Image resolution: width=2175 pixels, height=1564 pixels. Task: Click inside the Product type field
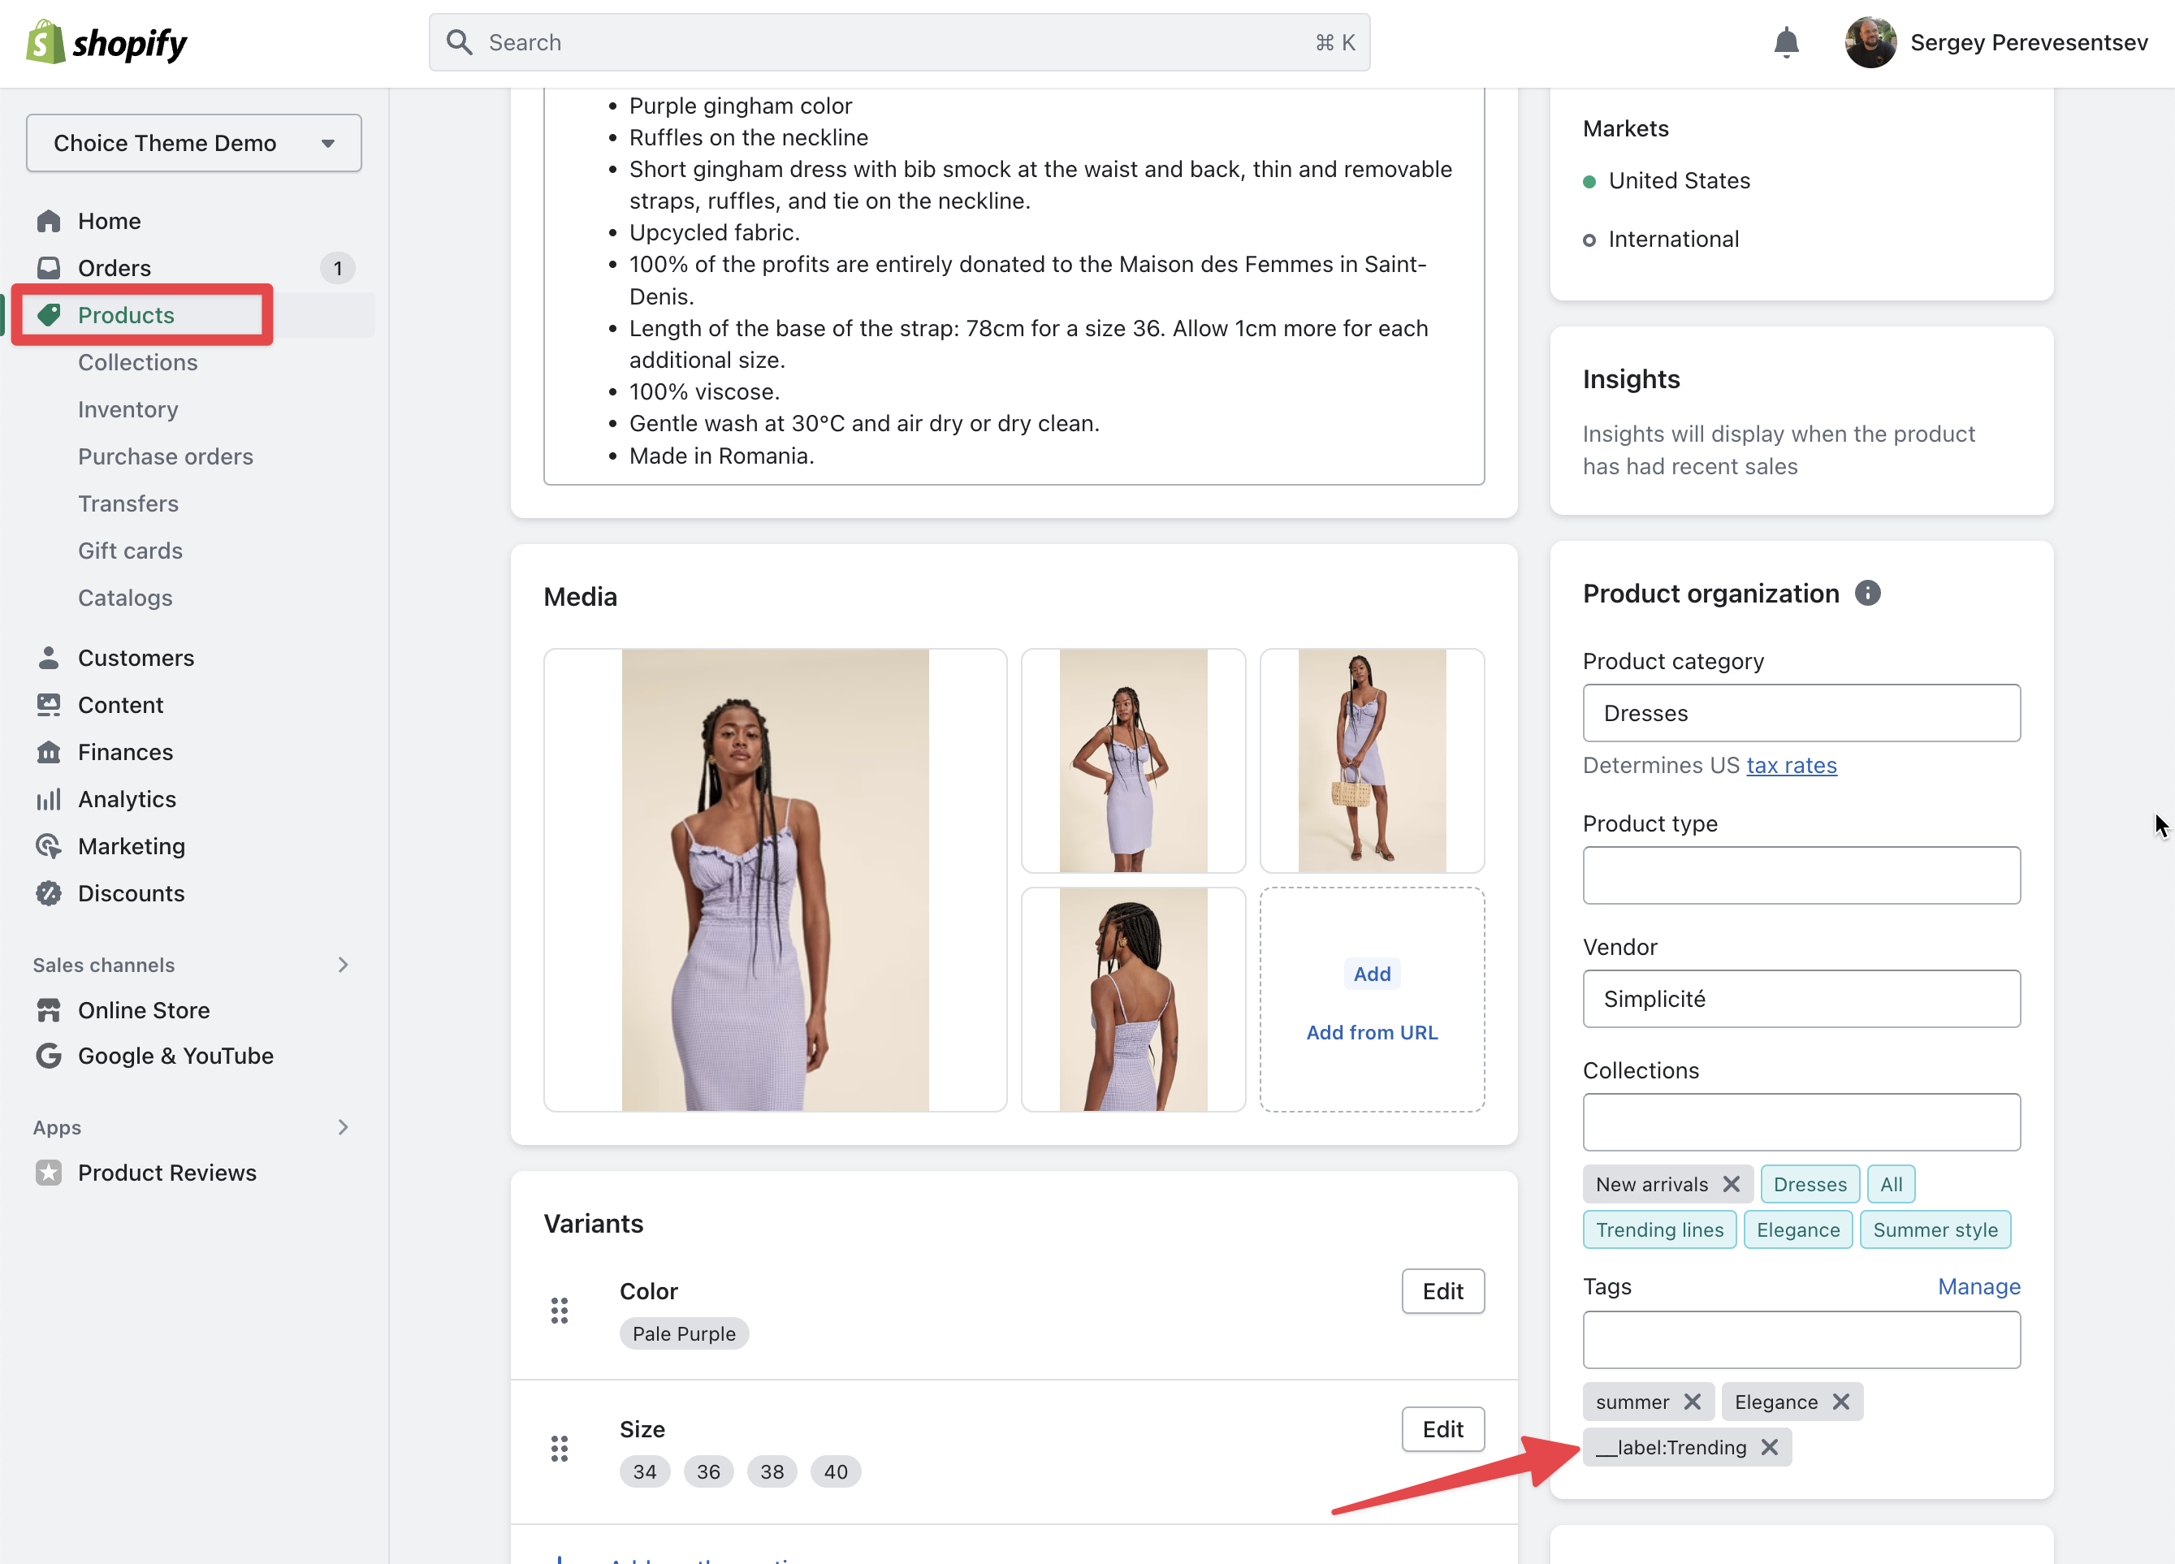(1801, 875)
